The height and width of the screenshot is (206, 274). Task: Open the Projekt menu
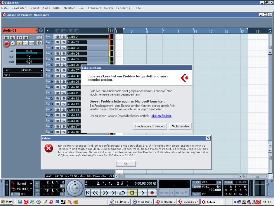[x=34, y=8]
